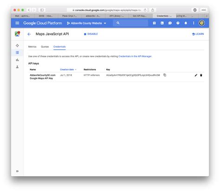Switch to the API Library browser tab
Screen dimensions: 220x192
point(117,16)
